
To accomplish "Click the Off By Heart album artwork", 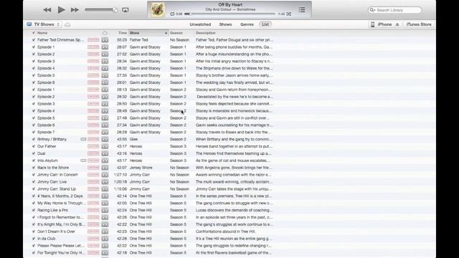I will pyautogui.click(x=158, y=9).
